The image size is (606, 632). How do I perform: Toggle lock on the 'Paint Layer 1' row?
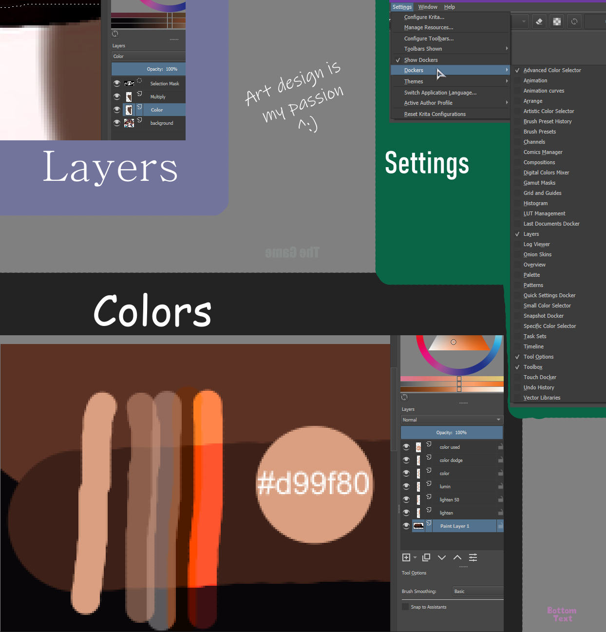click(x=500, y=526)
